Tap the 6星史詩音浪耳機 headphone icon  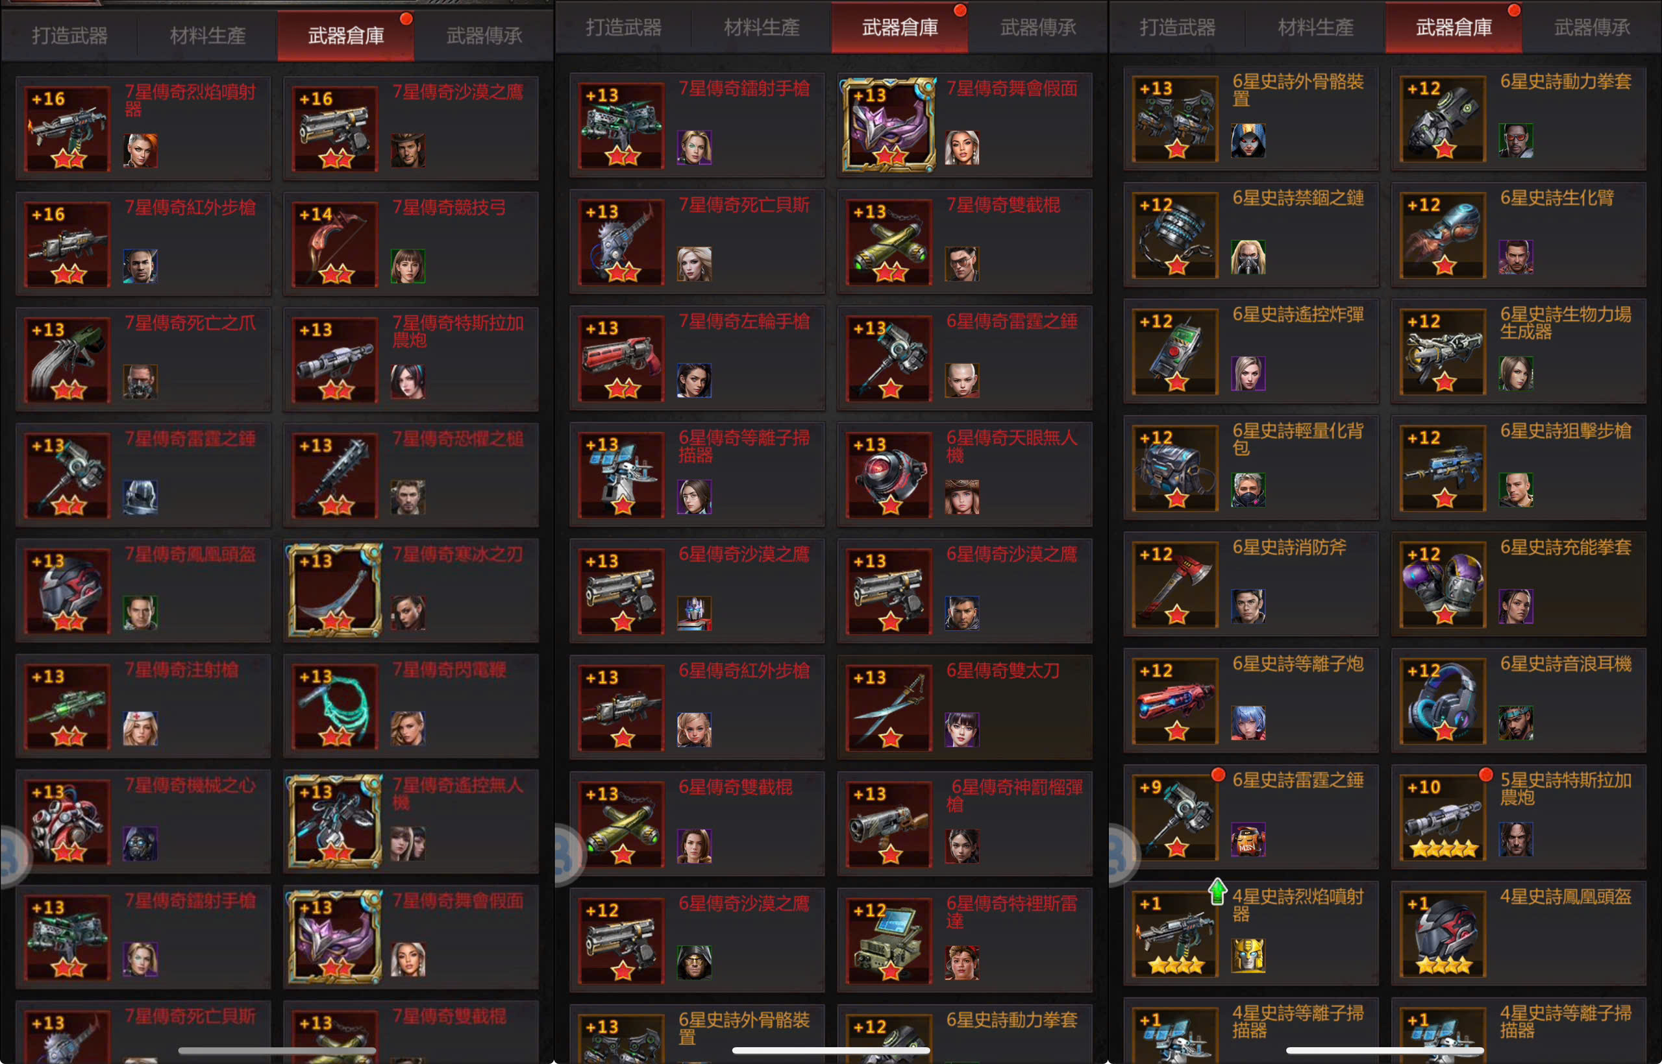[x=1443, y=701]
